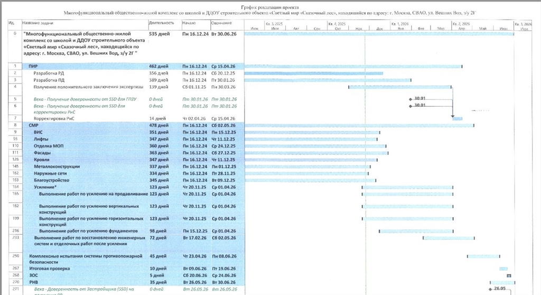
Task: Expand the 'Лифты' task group
Action: 42,139
